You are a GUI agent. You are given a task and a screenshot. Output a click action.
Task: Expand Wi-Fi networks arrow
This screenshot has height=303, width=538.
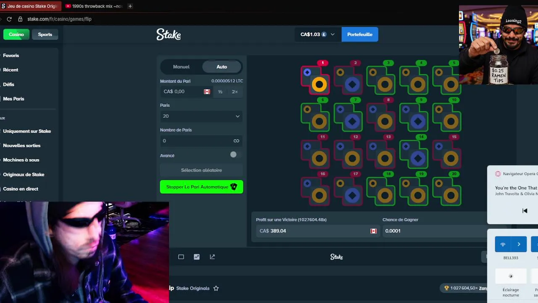coord(519,244)
